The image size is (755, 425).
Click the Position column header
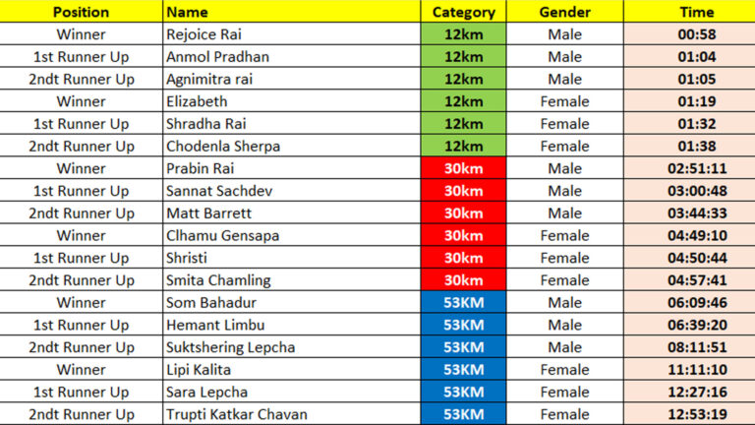point(81,12)
